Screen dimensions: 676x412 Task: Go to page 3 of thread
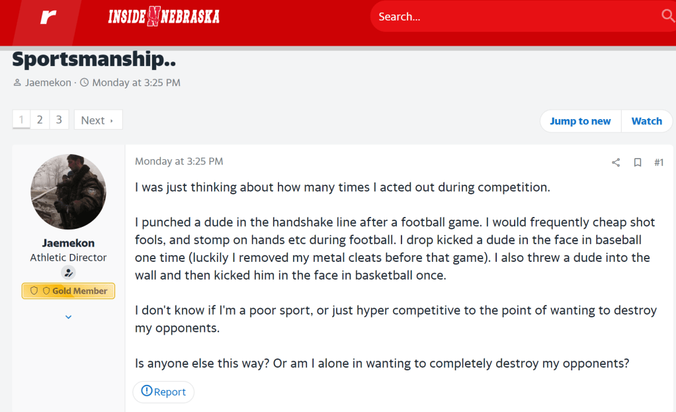(59, 120)
